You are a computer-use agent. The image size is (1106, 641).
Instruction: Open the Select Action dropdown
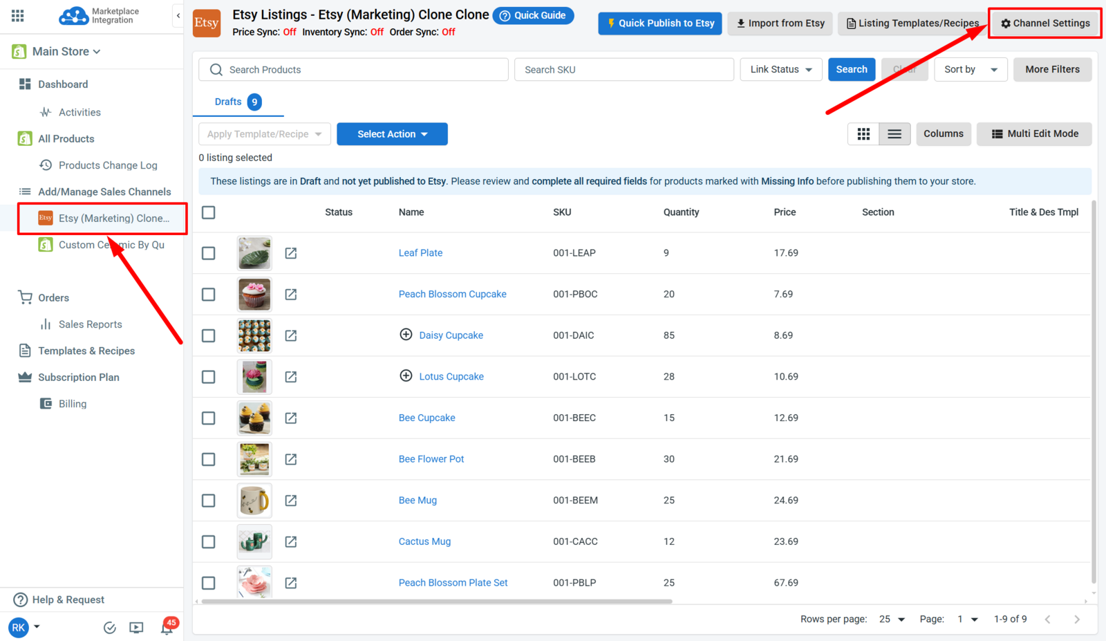coord(392,134)
